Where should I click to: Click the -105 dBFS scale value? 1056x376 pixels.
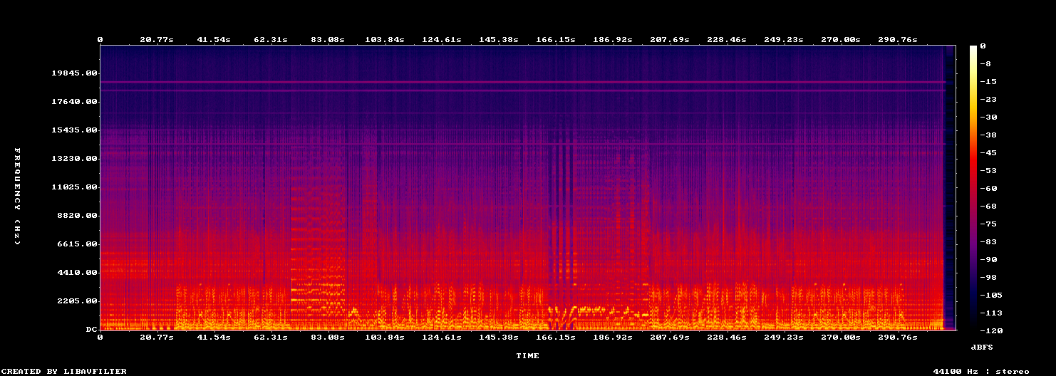coord(992,295)
